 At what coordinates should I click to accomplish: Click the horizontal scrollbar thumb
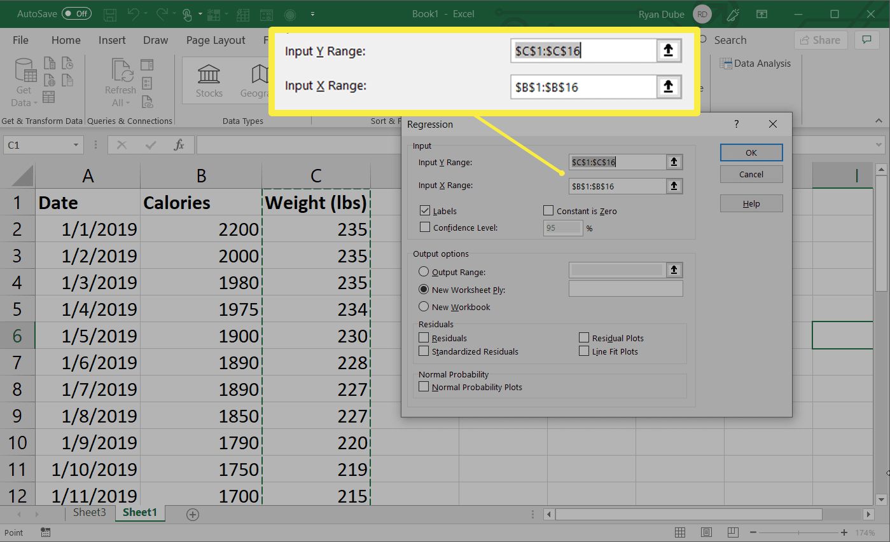pyautogui.click(x=688, y=514)
